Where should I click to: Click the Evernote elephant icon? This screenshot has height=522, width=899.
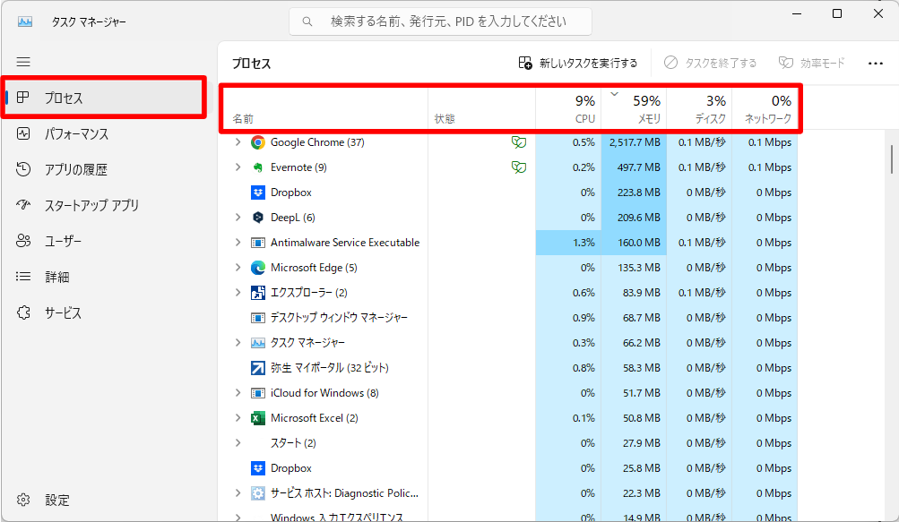[x=258, y=167]
